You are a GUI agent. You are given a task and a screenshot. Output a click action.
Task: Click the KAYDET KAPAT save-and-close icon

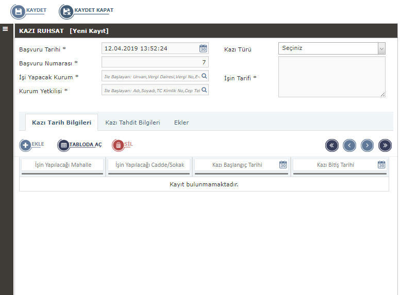(66, 11)
